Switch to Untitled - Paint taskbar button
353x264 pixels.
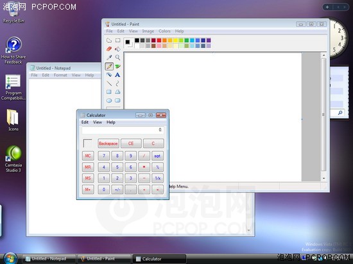(x=104, y=259)
